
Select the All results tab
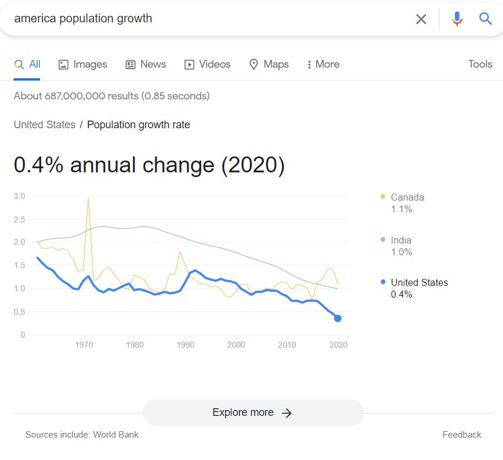[x=27, y=64]
